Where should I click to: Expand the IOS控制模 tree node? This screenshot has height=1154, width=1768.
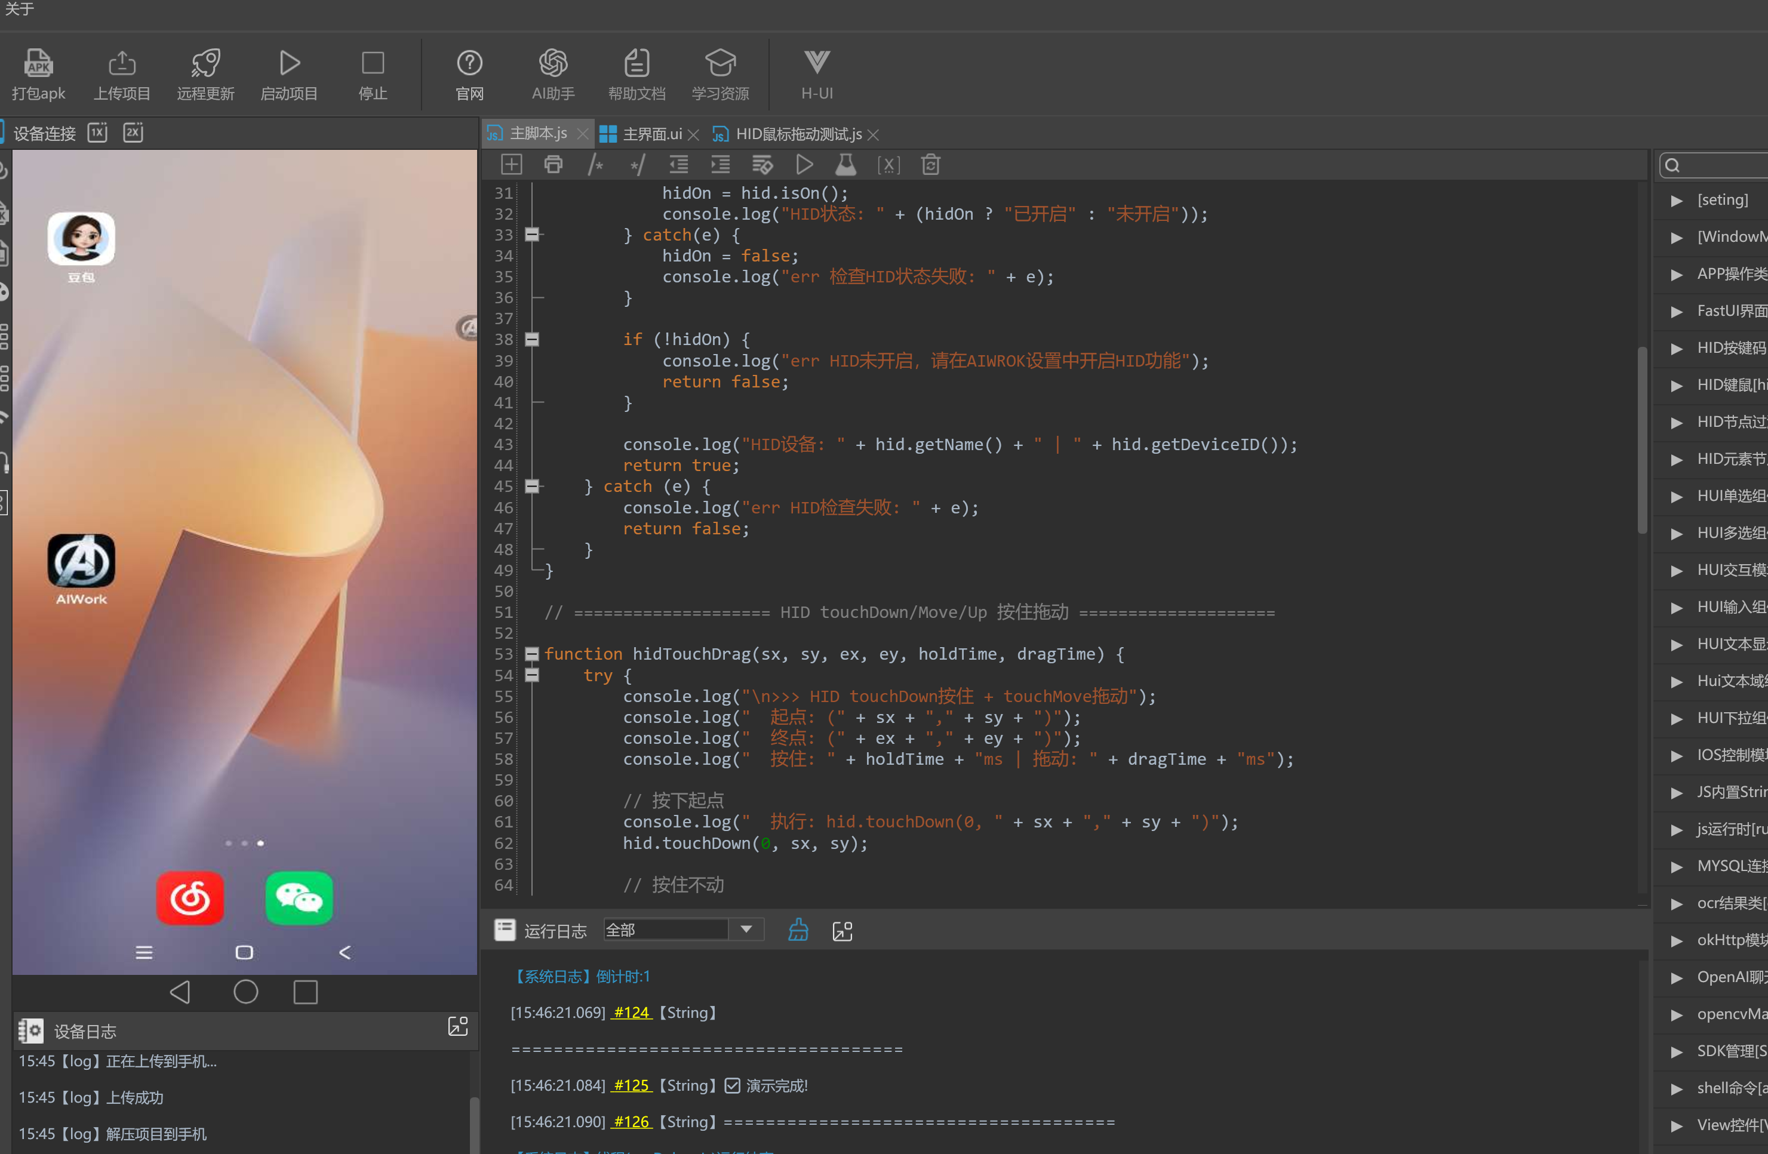1676,756
